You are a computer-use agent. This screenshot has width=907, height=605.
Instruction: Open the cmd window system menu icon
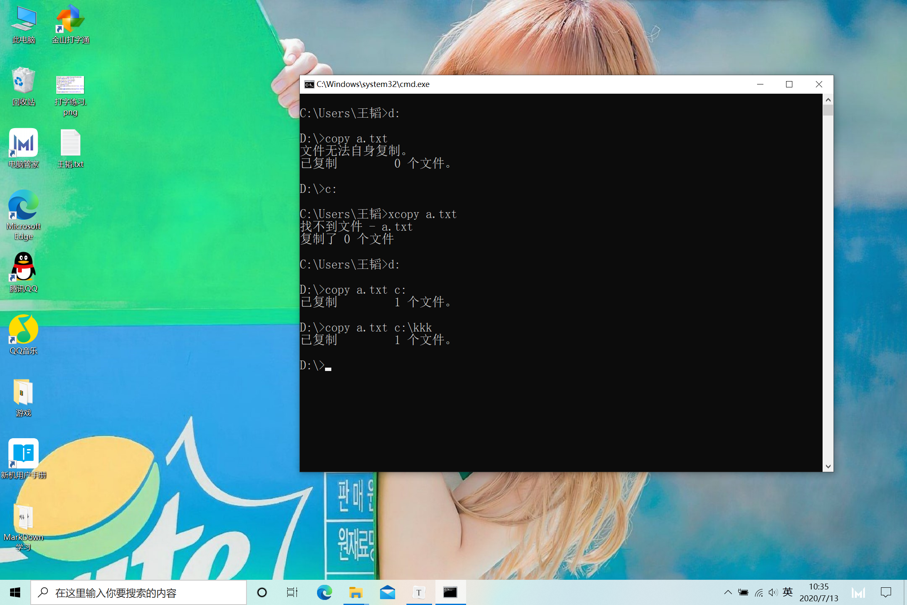(x=309, y=84)
